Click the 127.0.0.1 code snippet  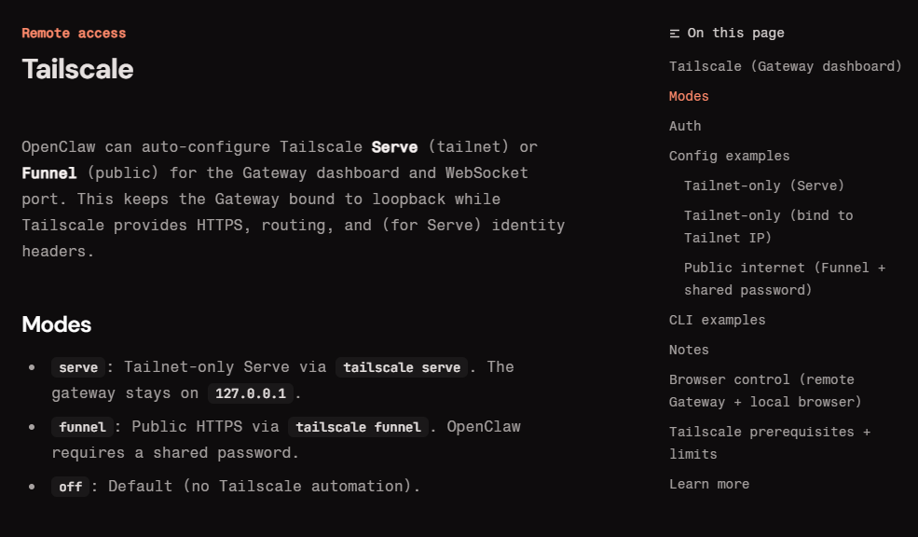251,392
